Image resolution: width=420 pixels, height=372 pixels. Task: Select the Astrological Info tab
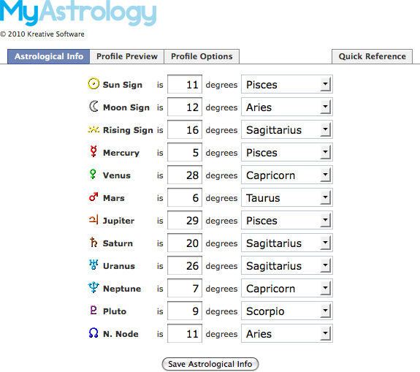coord(49,56)
